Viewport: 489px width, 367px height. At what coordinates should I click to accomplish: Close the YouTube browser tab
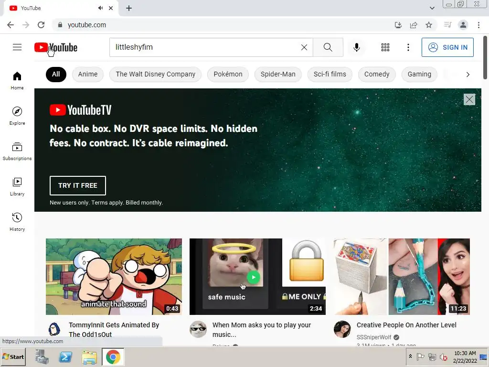click(x=111, y=8)
